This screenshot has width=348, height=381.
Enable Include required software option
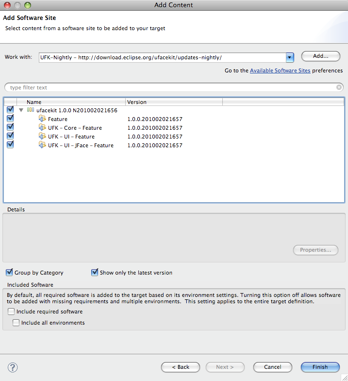point(11,312)
